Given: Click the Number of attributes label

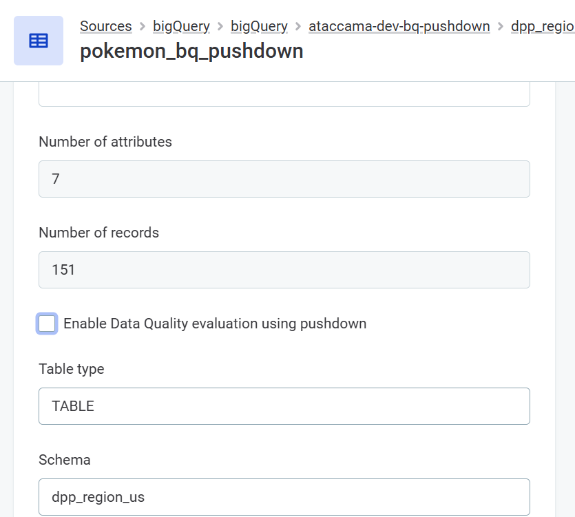Looking at the screenshot, I should pyautogui.click(x=105, y=142).
